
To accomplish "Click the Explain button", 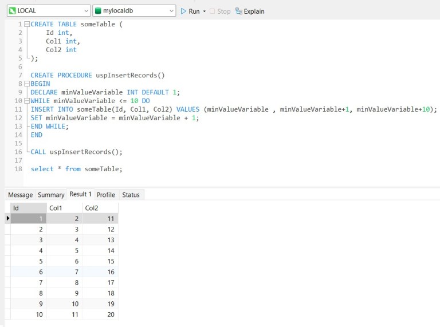I will pyautogui.click(x=250, y=11).
